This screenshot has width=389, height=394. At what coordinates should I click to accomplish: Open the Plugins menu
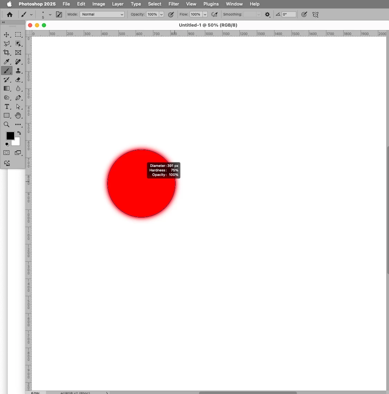click(x=211, y=4)
